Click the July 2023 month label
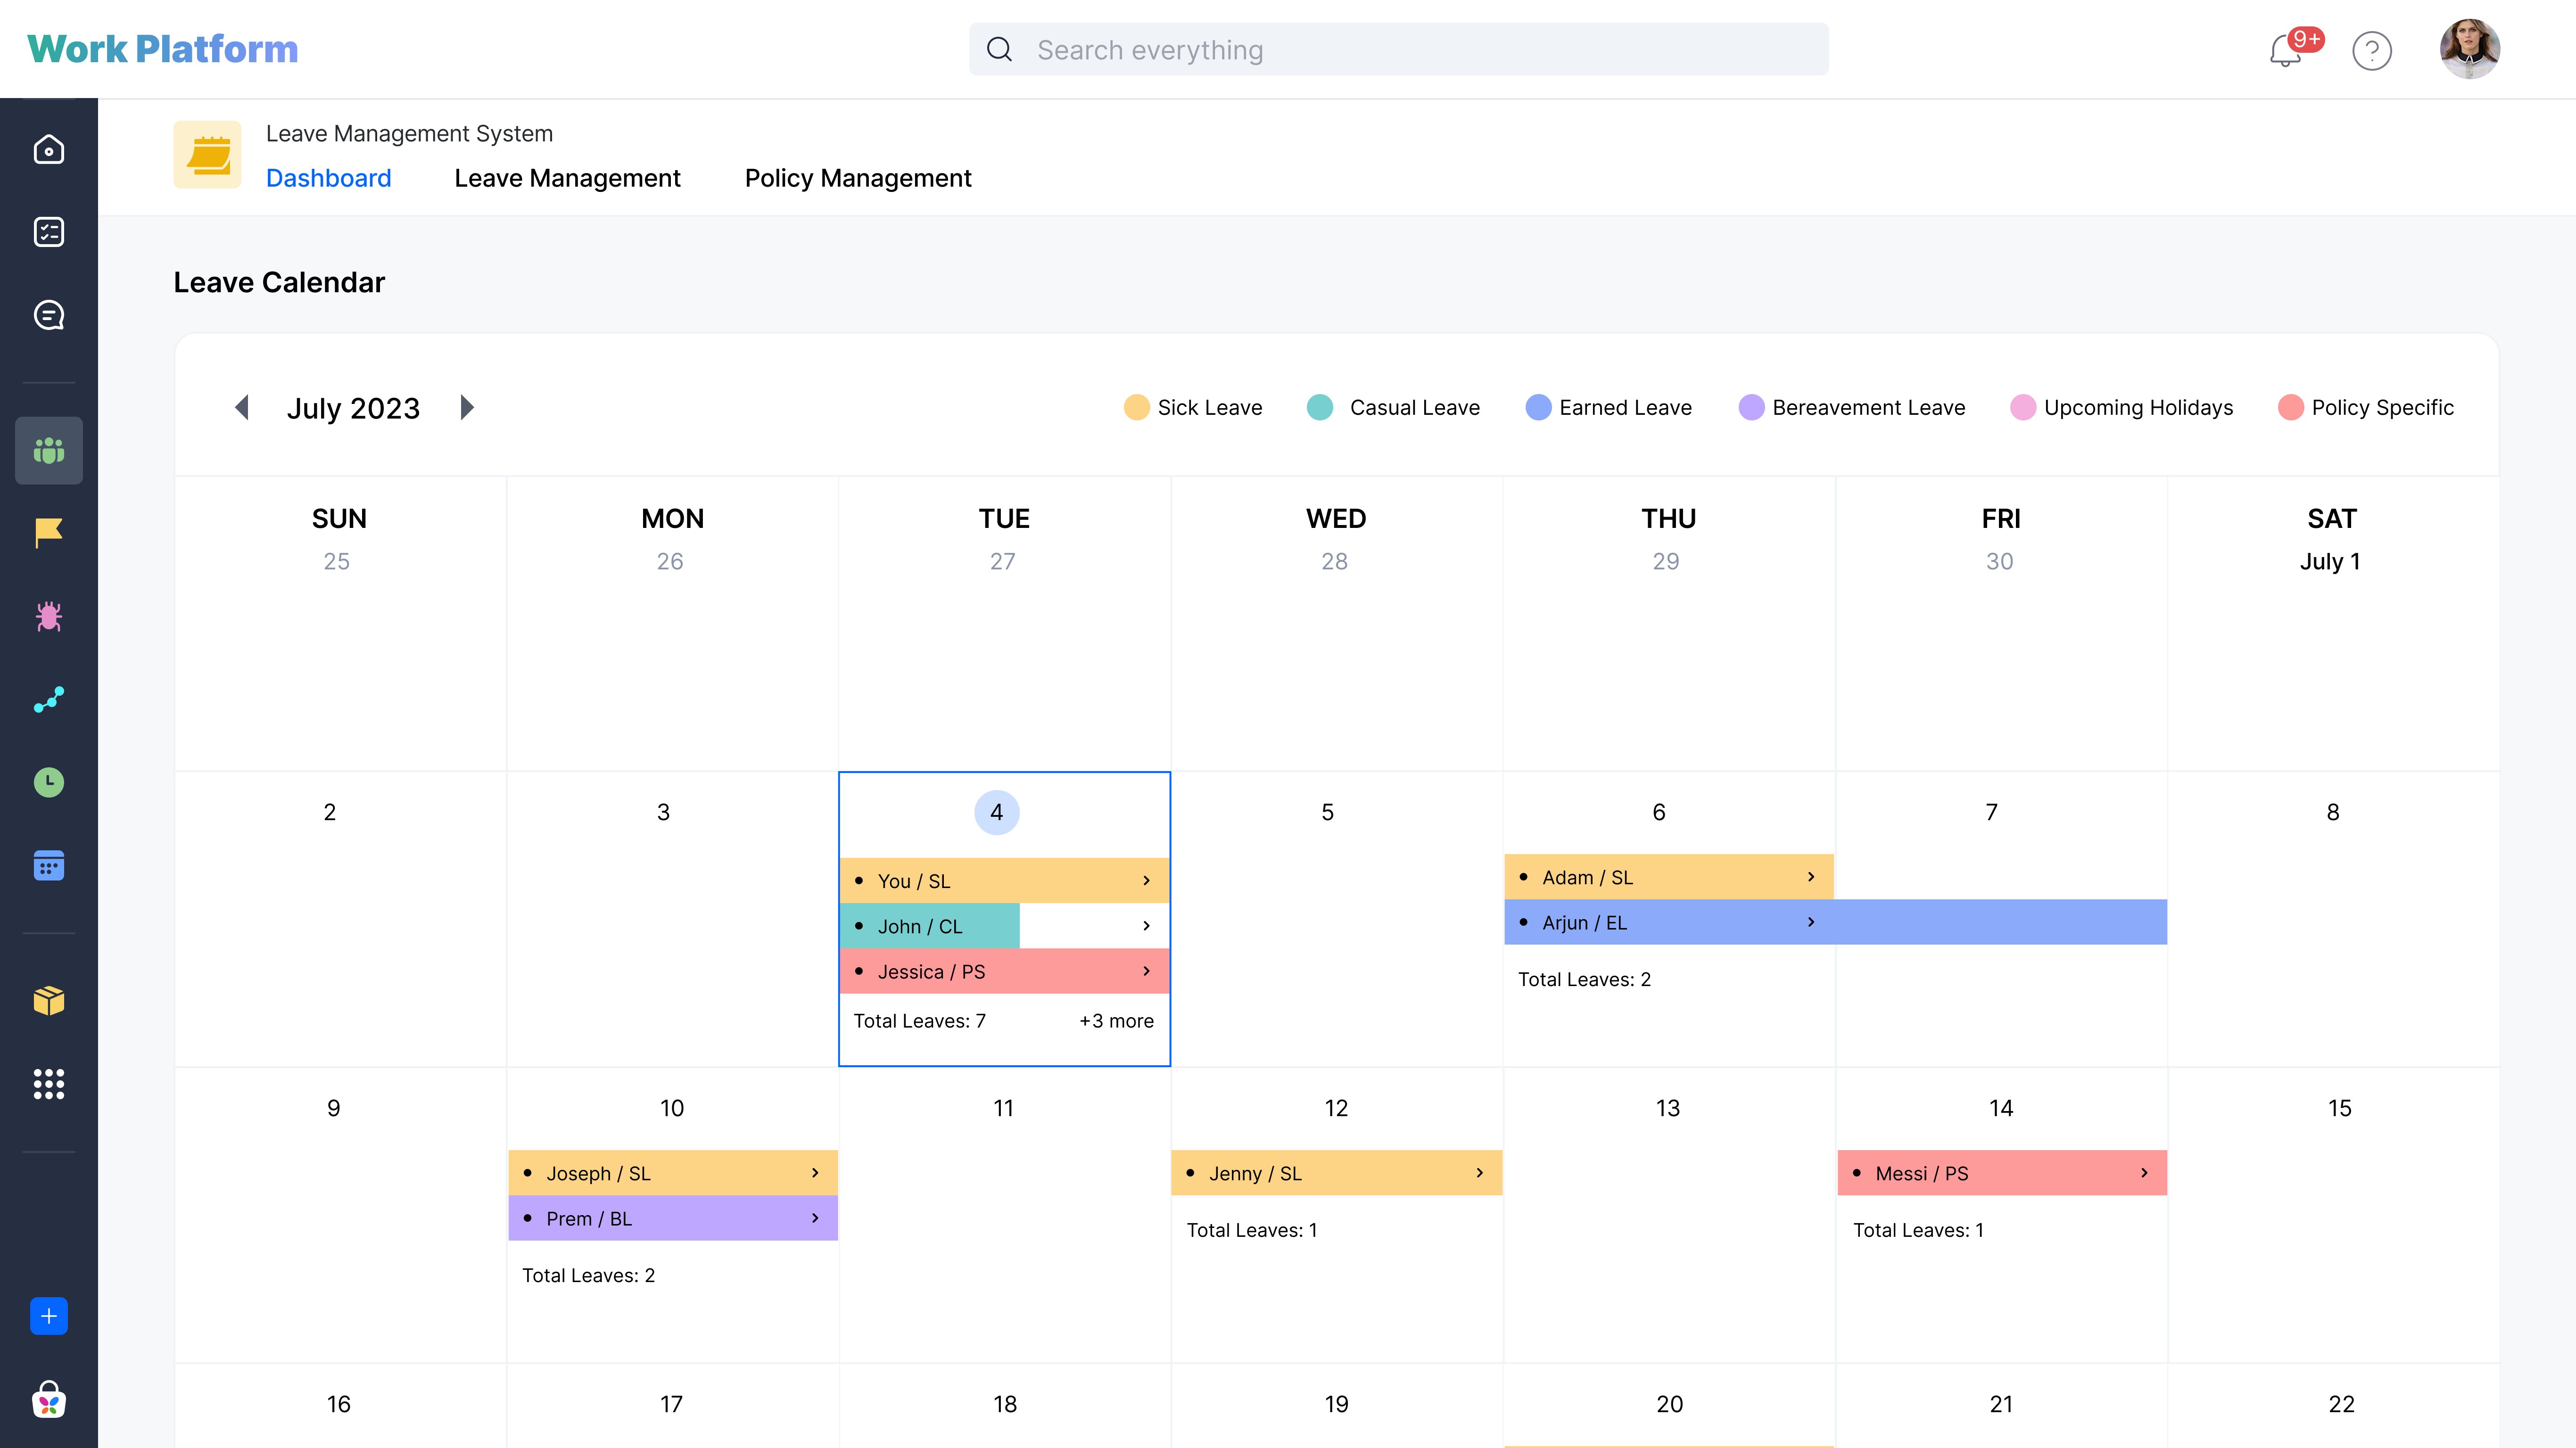The width and height of the screenshot is (2576, 1448). click(x=353, y=408)
